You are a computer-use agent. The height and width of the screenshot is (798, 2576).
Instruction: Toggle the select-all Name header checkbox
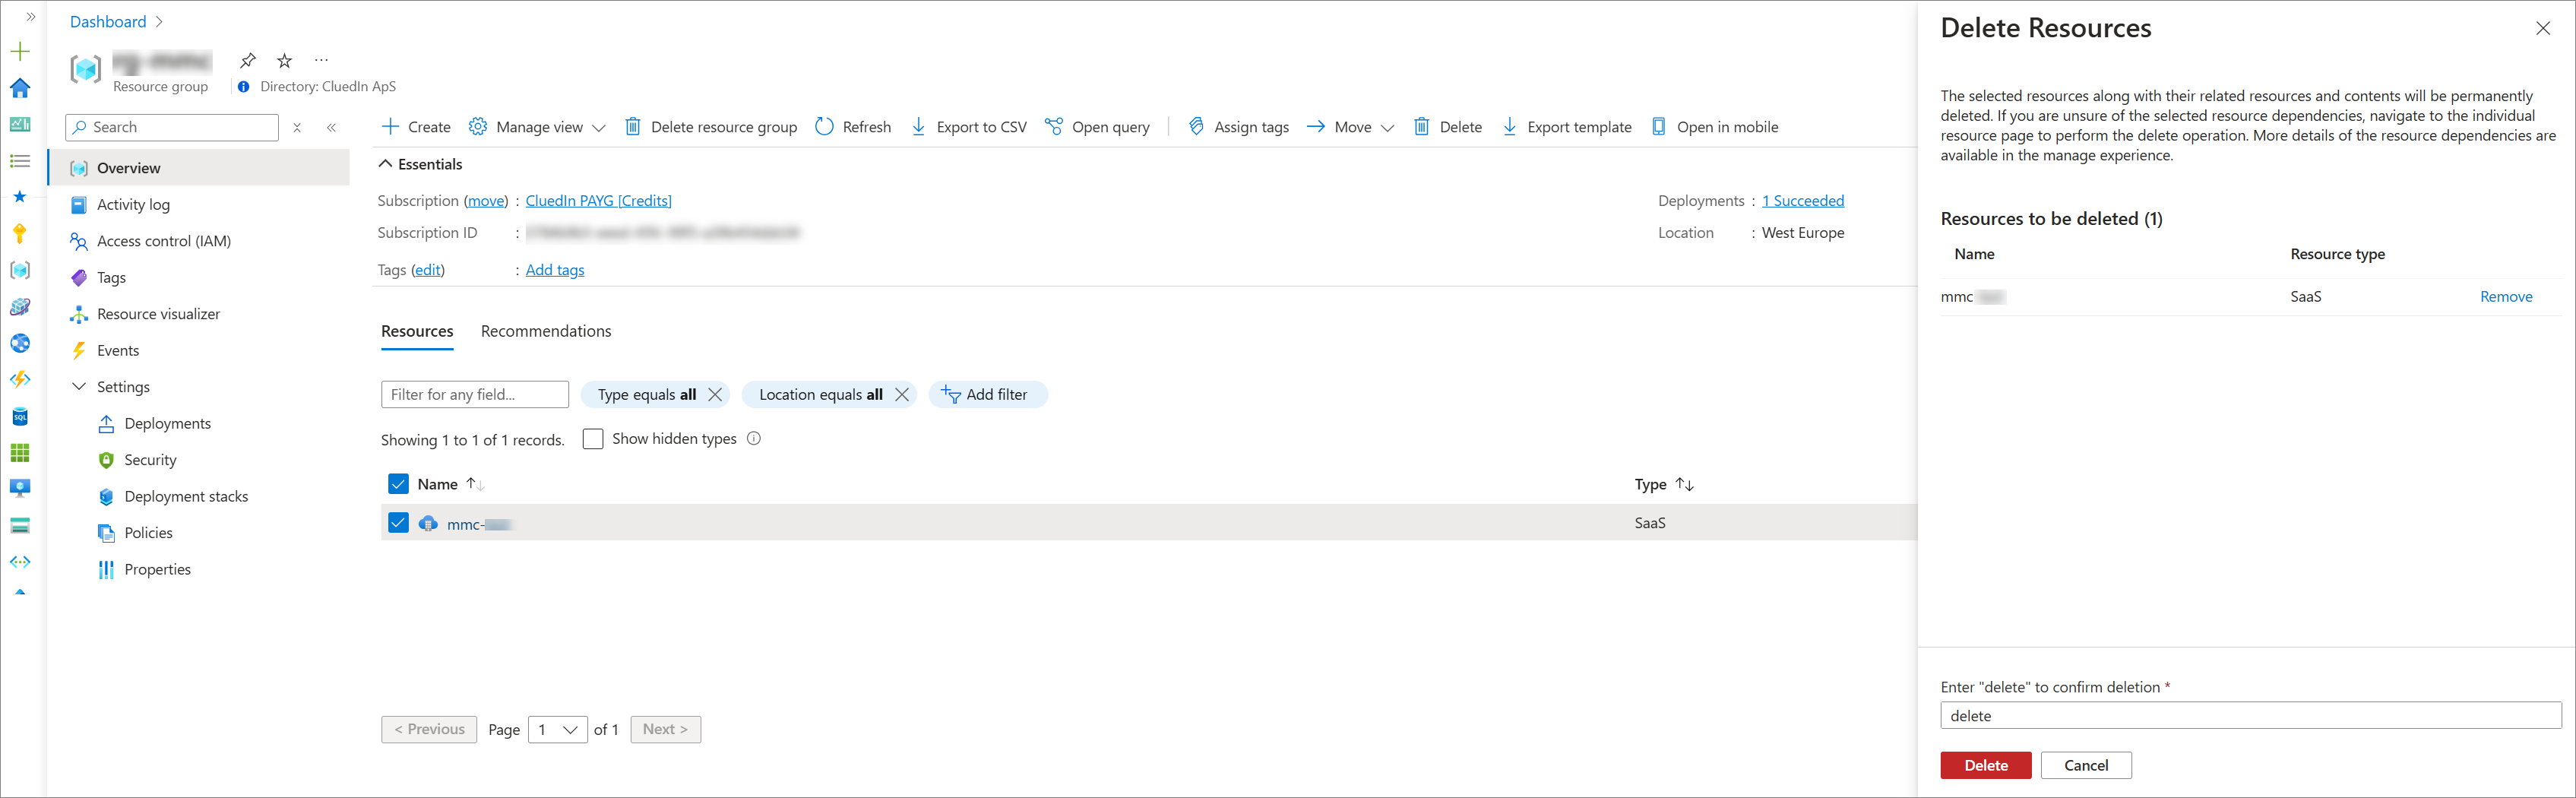[398, 484]
